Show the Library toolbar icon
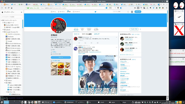Viewport: 185px width, 104px height. point(135,8)
